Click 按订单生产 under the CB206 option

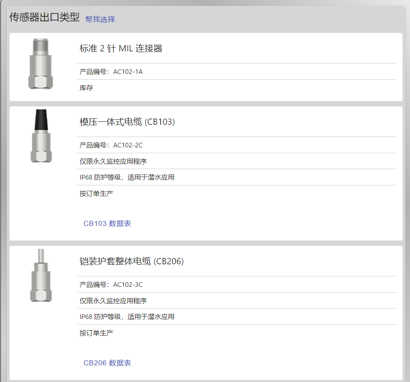[x=96, y=333]
